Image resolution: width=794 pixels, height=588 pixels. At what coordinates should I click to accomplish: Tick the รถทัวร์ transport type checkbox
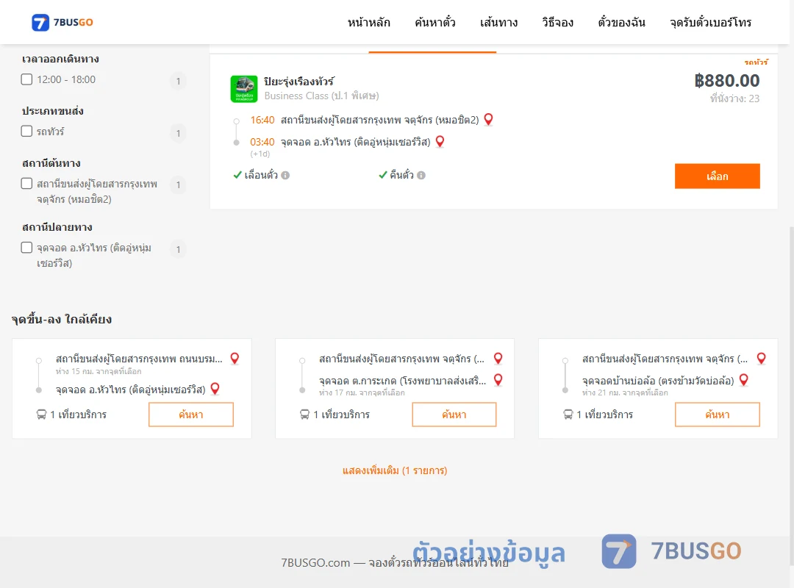tap(27, 131)
